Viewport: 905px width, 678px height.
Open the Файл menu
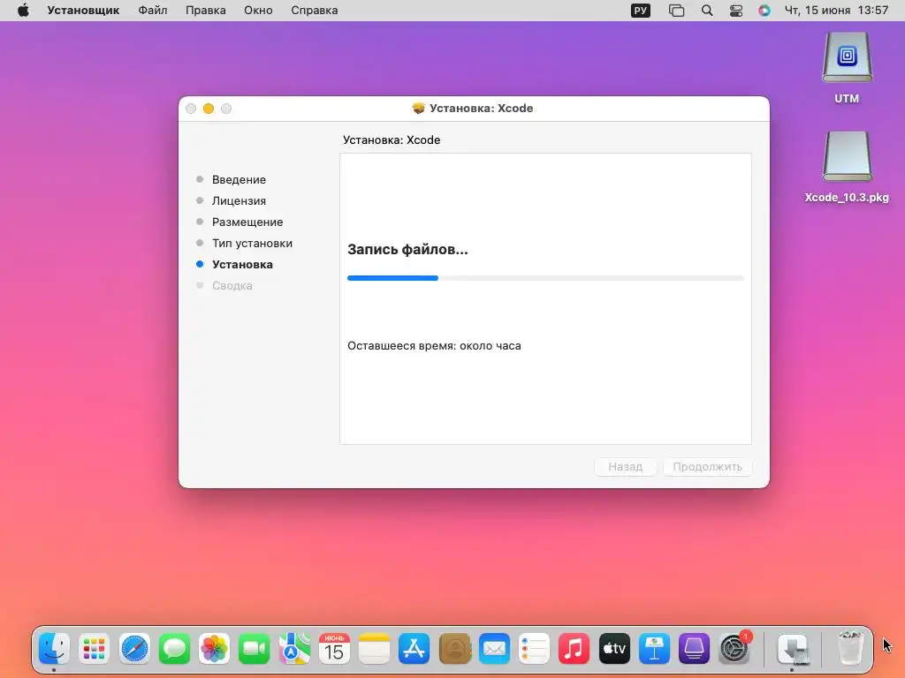(x=152, y=11)
